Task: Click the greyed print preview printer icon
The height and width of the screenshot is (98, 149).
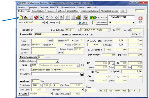Action: click(73, 17)
